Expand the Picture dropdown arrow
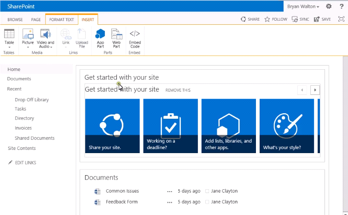The image size is (348, 215). [28, 47]
